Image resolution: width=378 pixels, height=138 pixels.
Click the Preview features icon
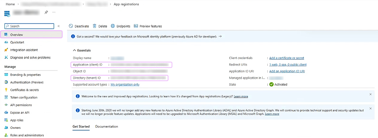click(x=136, y=26)
